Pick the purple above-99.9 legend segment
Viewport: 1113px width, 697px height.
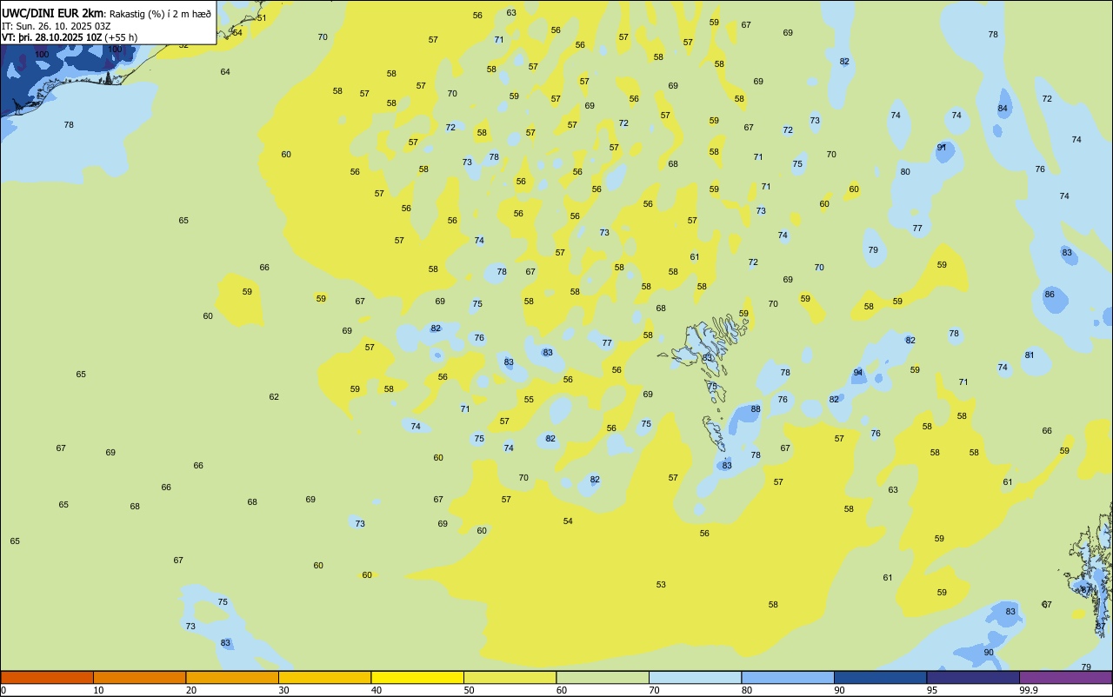coord(1065,677)
